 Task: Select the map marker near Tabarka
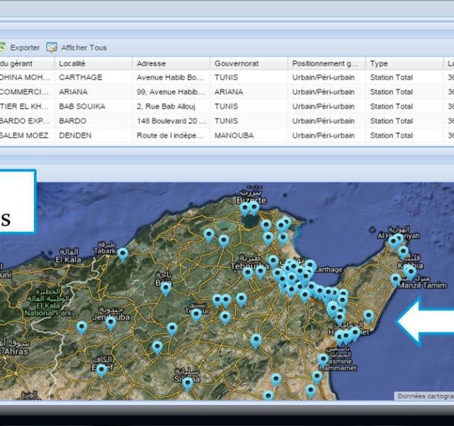(123, 253)
